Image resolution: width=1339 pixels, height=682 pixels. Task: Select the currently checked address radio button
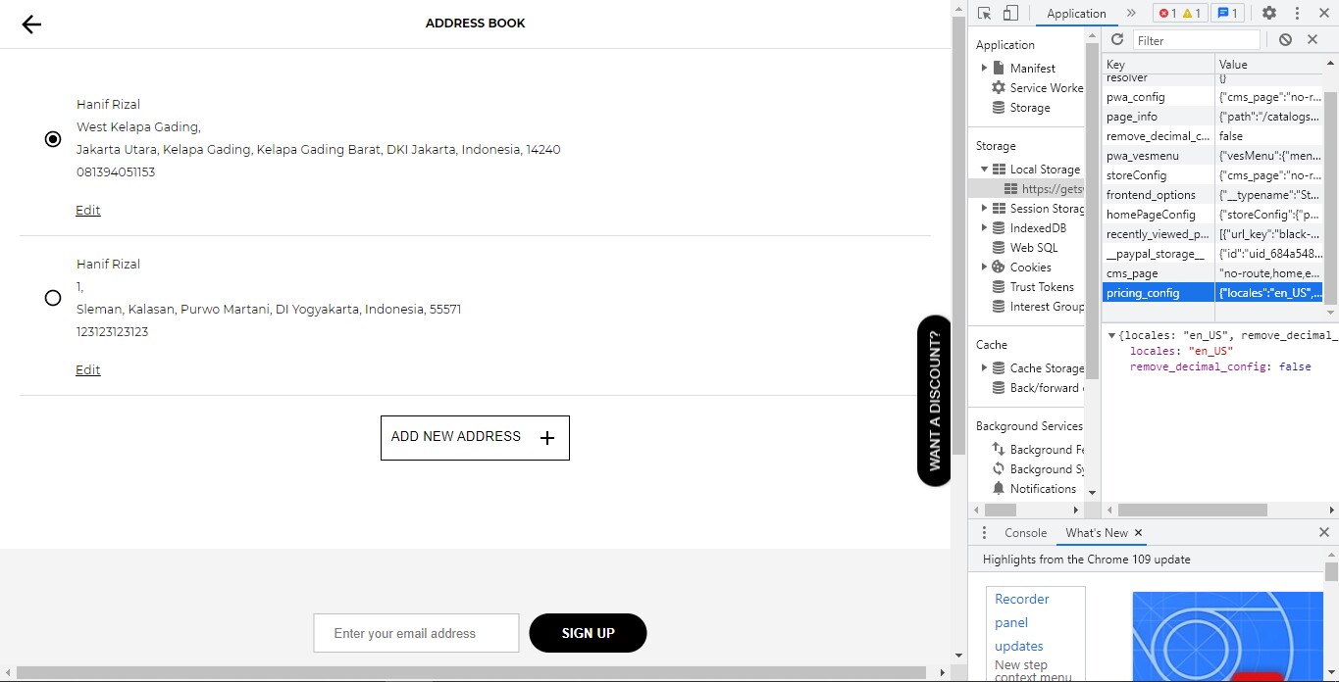point(53,138)
